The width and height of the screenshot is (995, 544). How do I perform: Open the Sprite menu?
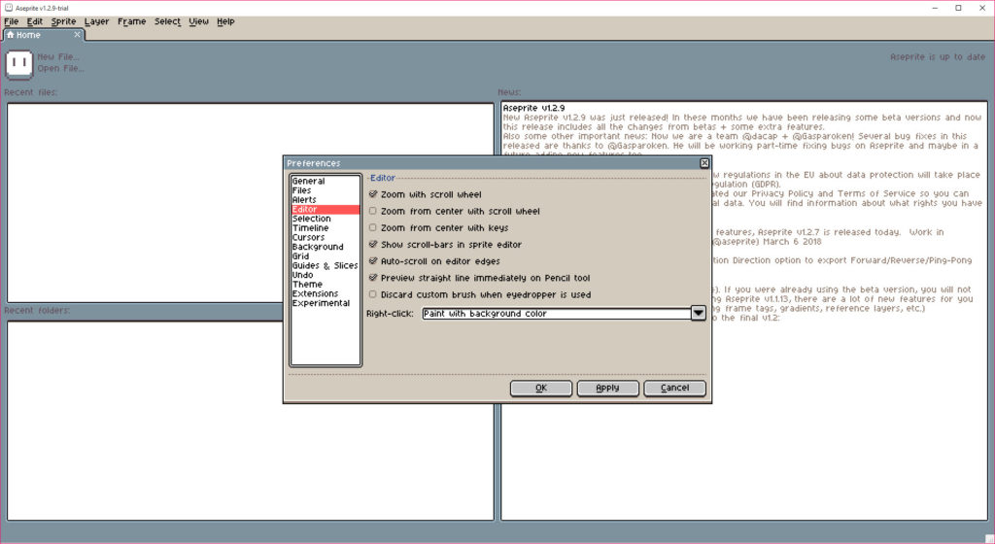63,21
